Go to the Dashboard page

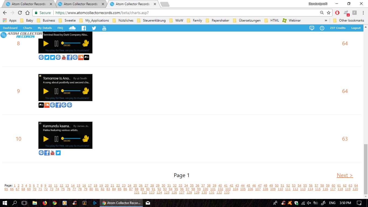(x=10, y=28)
